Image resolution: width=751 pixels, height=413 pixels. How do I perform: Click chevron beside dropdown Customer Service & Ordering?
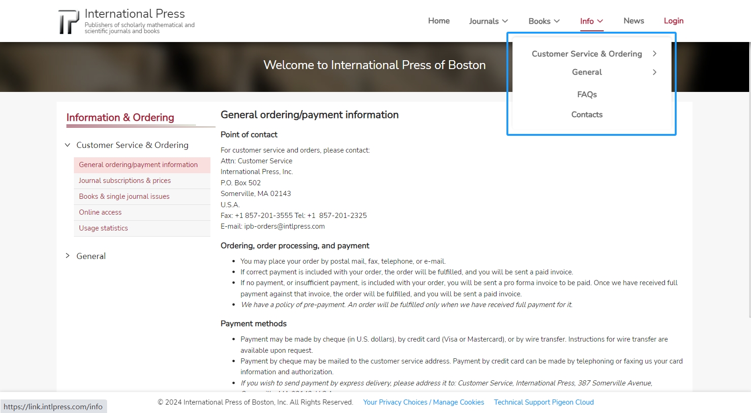[655, 54]
